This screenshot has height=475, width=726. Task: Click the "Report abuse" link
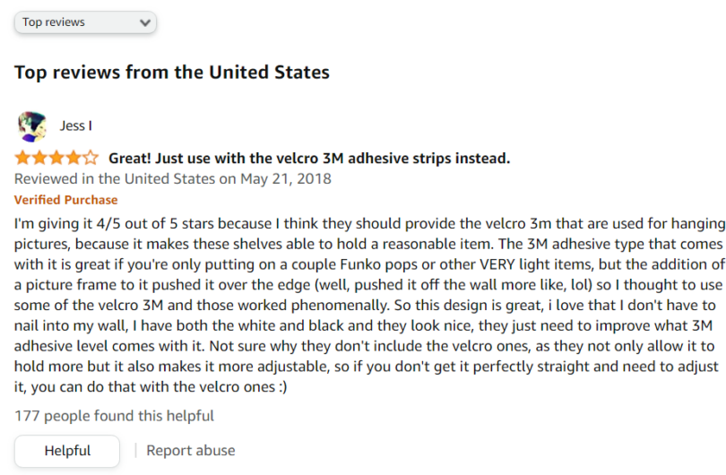coord(191,451)
